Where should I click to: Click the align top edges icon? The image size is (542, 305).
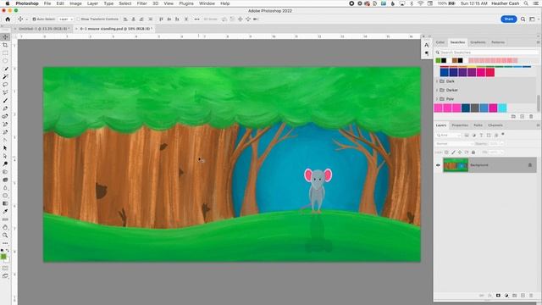pos(161,19)
